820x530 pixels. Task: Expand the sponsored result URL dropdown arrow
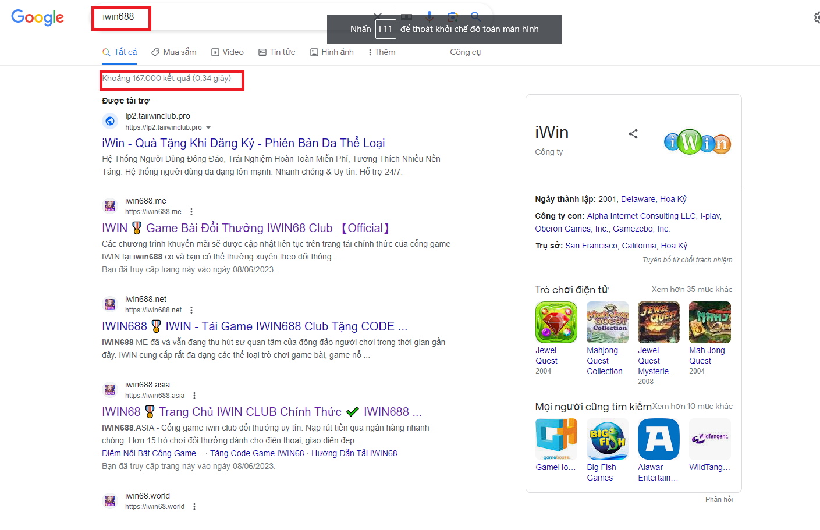point(208,127)
